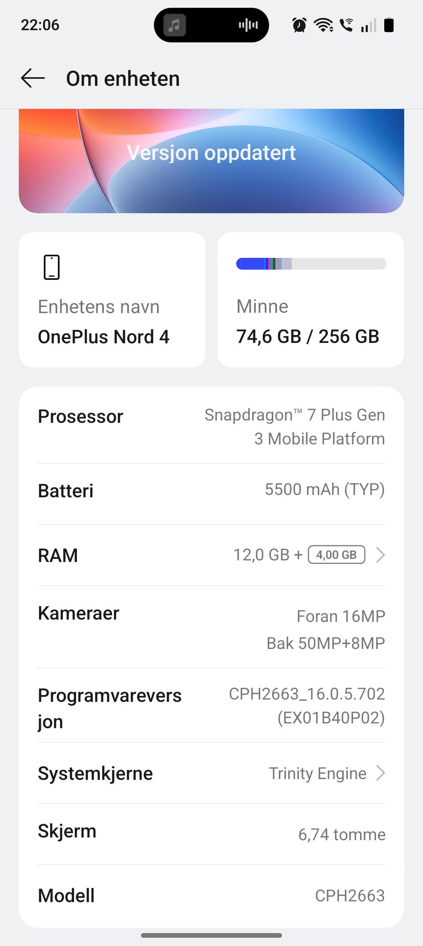Viewport: 423px width, 946px height.
Task: Expand RAM details with the chevron
Action: click(x=381, y=555)
